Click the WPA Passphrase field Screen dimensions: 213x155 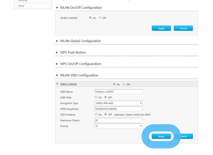coord(118,109)
